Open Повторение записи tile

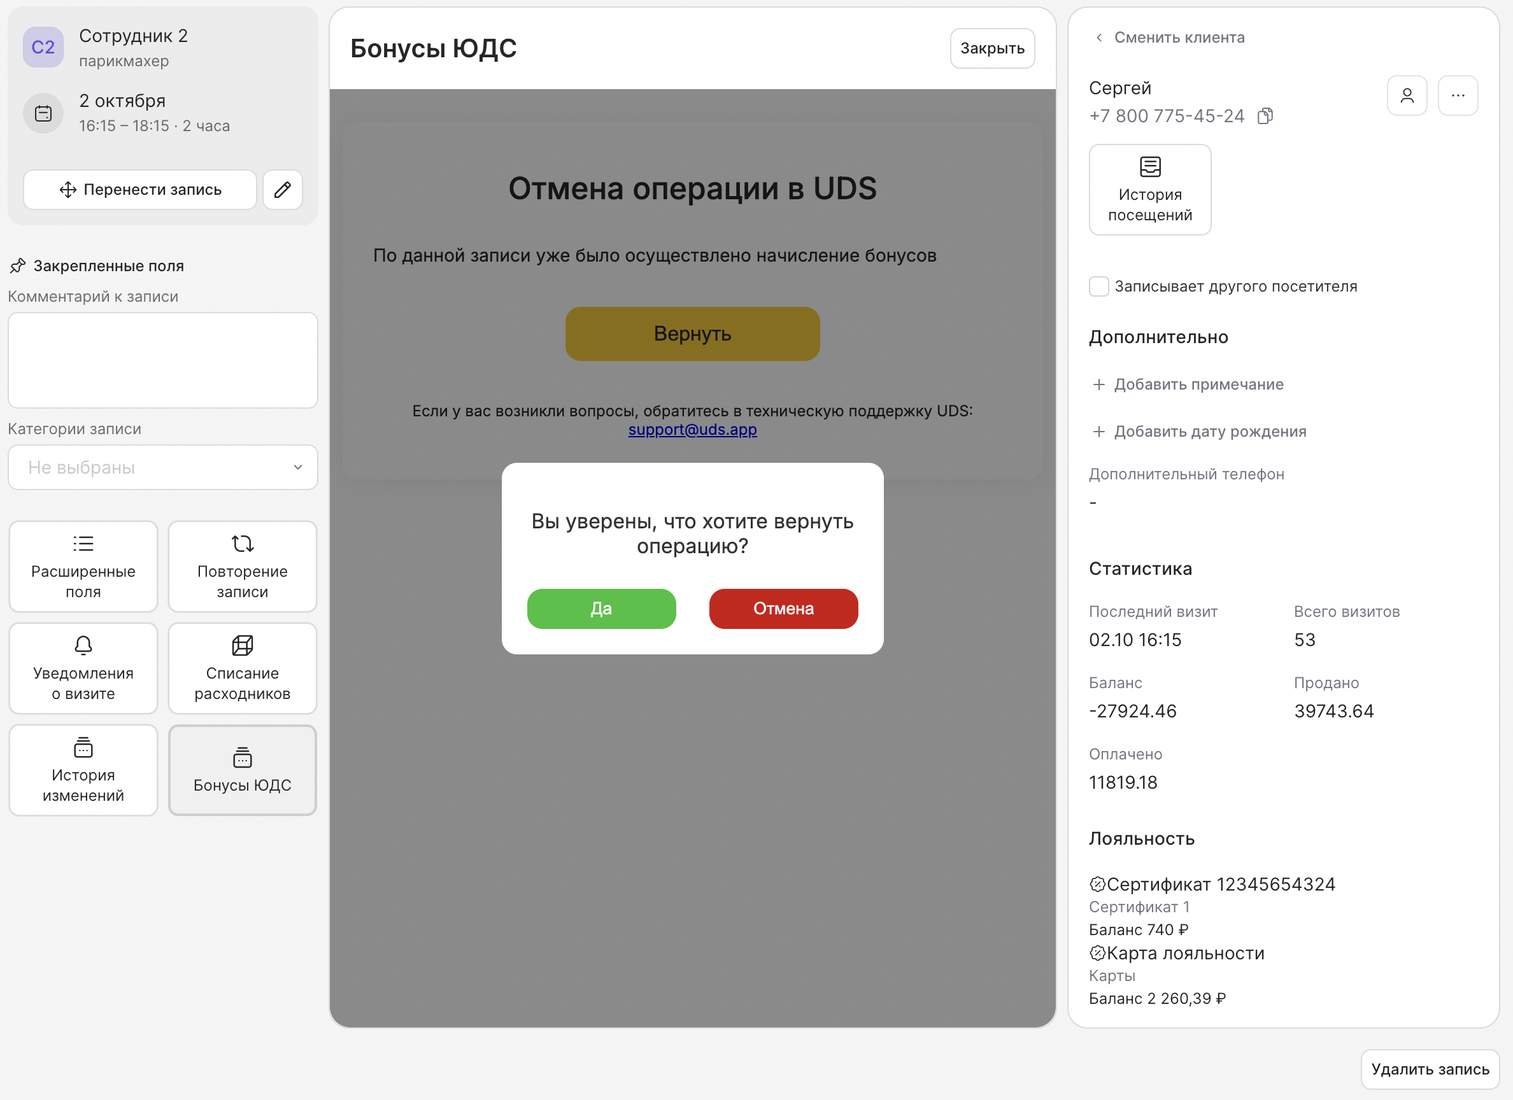tap(242, 567)
